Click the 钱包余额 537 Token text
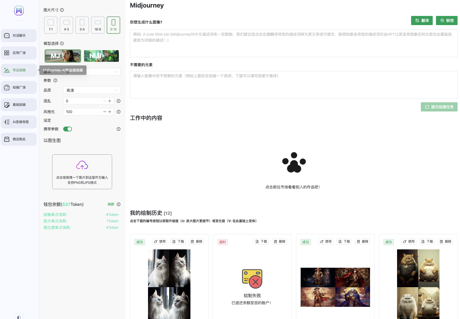The width and height of the screenshot is (460, 319). point(63,204)
